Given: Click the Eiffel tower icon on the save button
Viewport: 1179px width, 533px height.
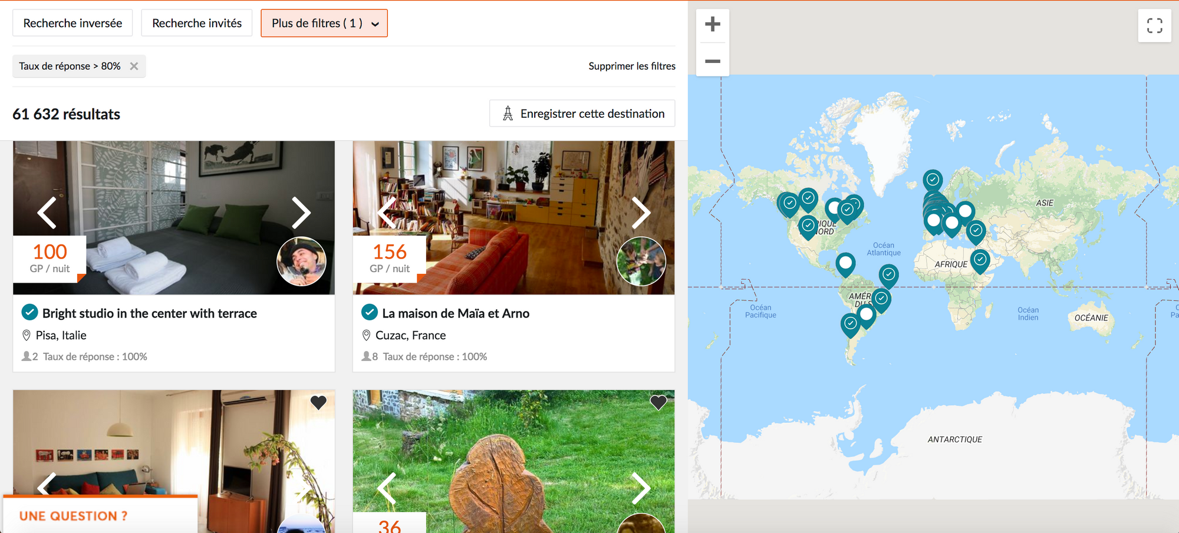Looking at the screenshot, I should point(508,113).
